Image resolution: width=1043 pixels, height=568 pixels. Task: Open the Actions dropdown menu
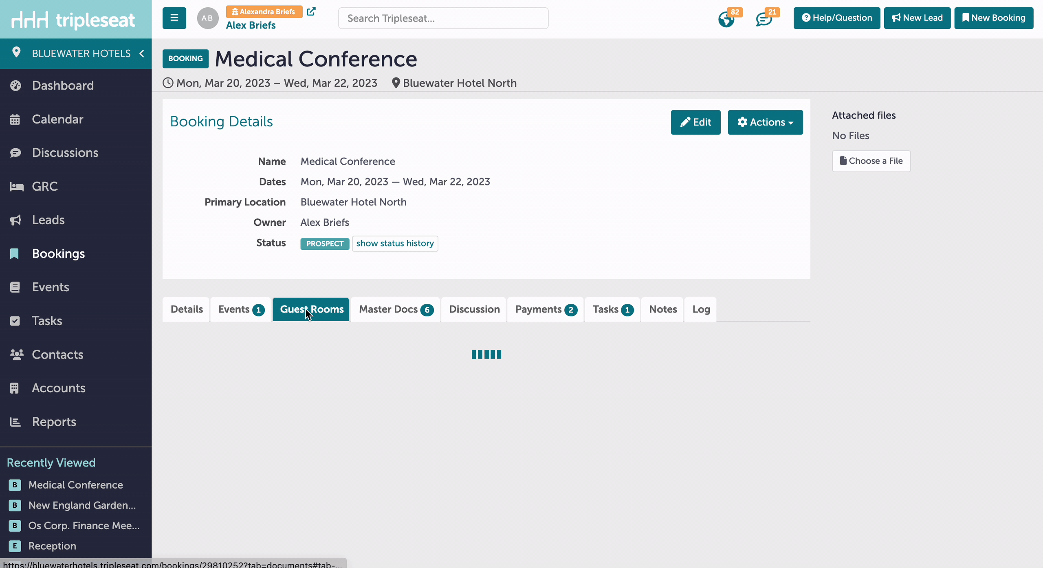[x=765, y=122]
